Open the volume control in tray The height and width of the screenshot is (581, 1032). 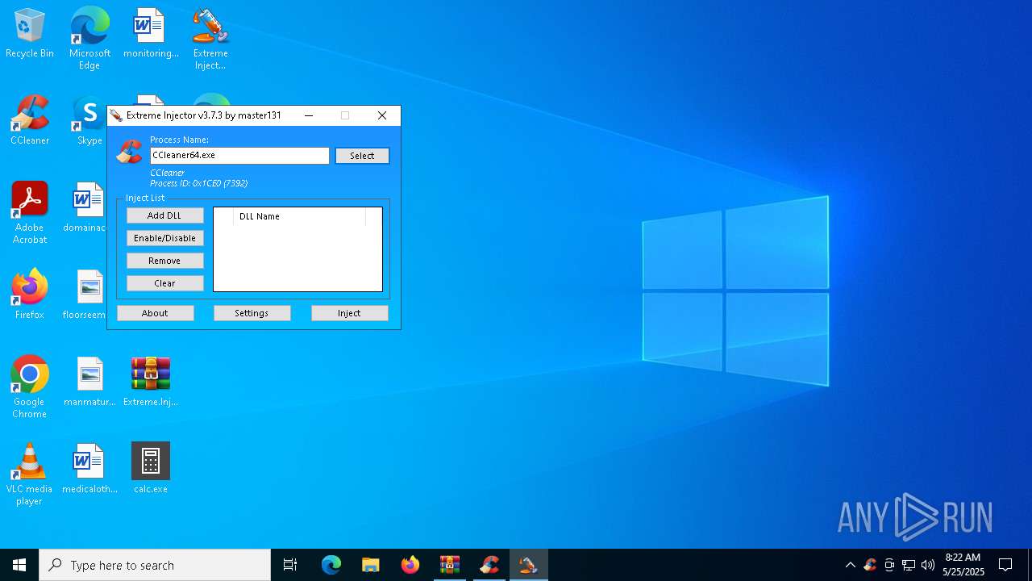pos(928,565)
